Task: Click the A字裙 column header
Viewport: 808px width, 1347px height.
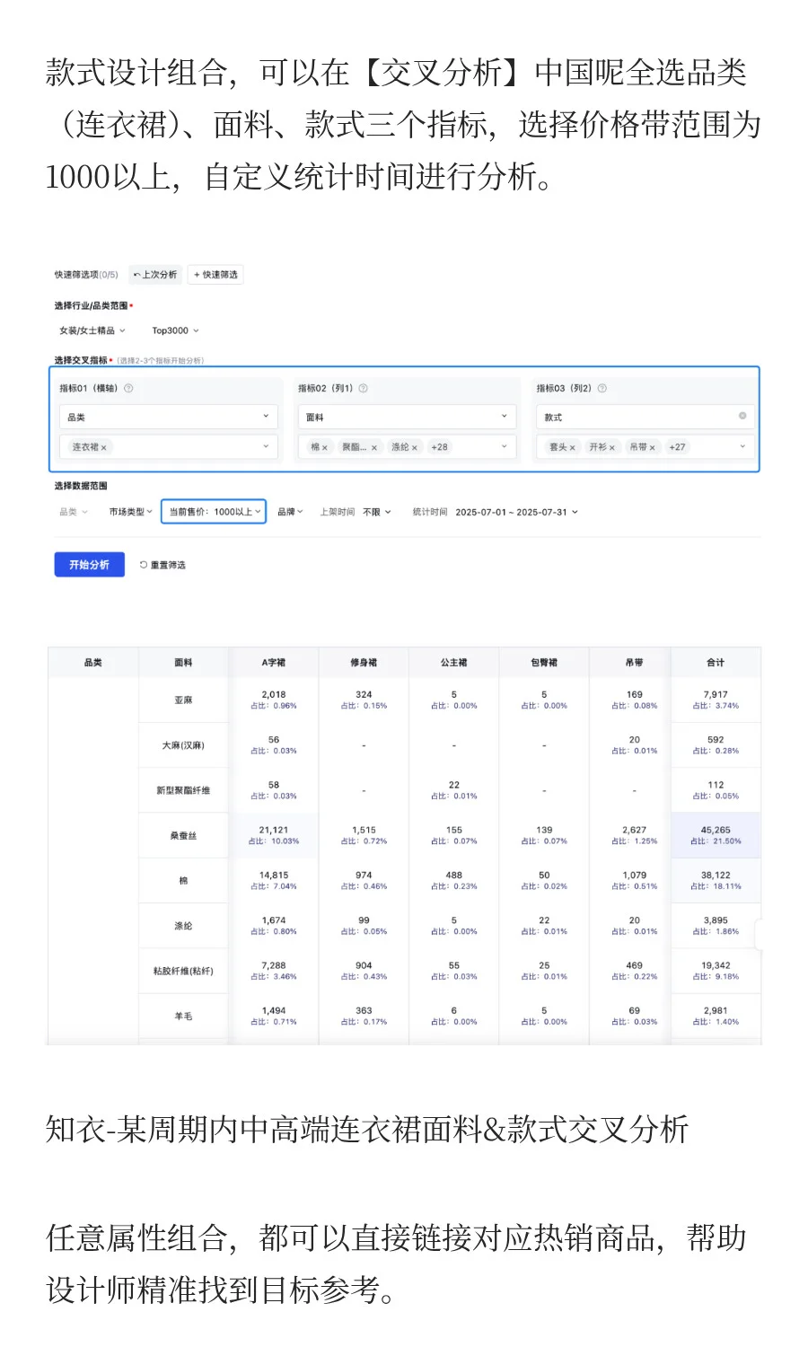Action: click(274, 663)
